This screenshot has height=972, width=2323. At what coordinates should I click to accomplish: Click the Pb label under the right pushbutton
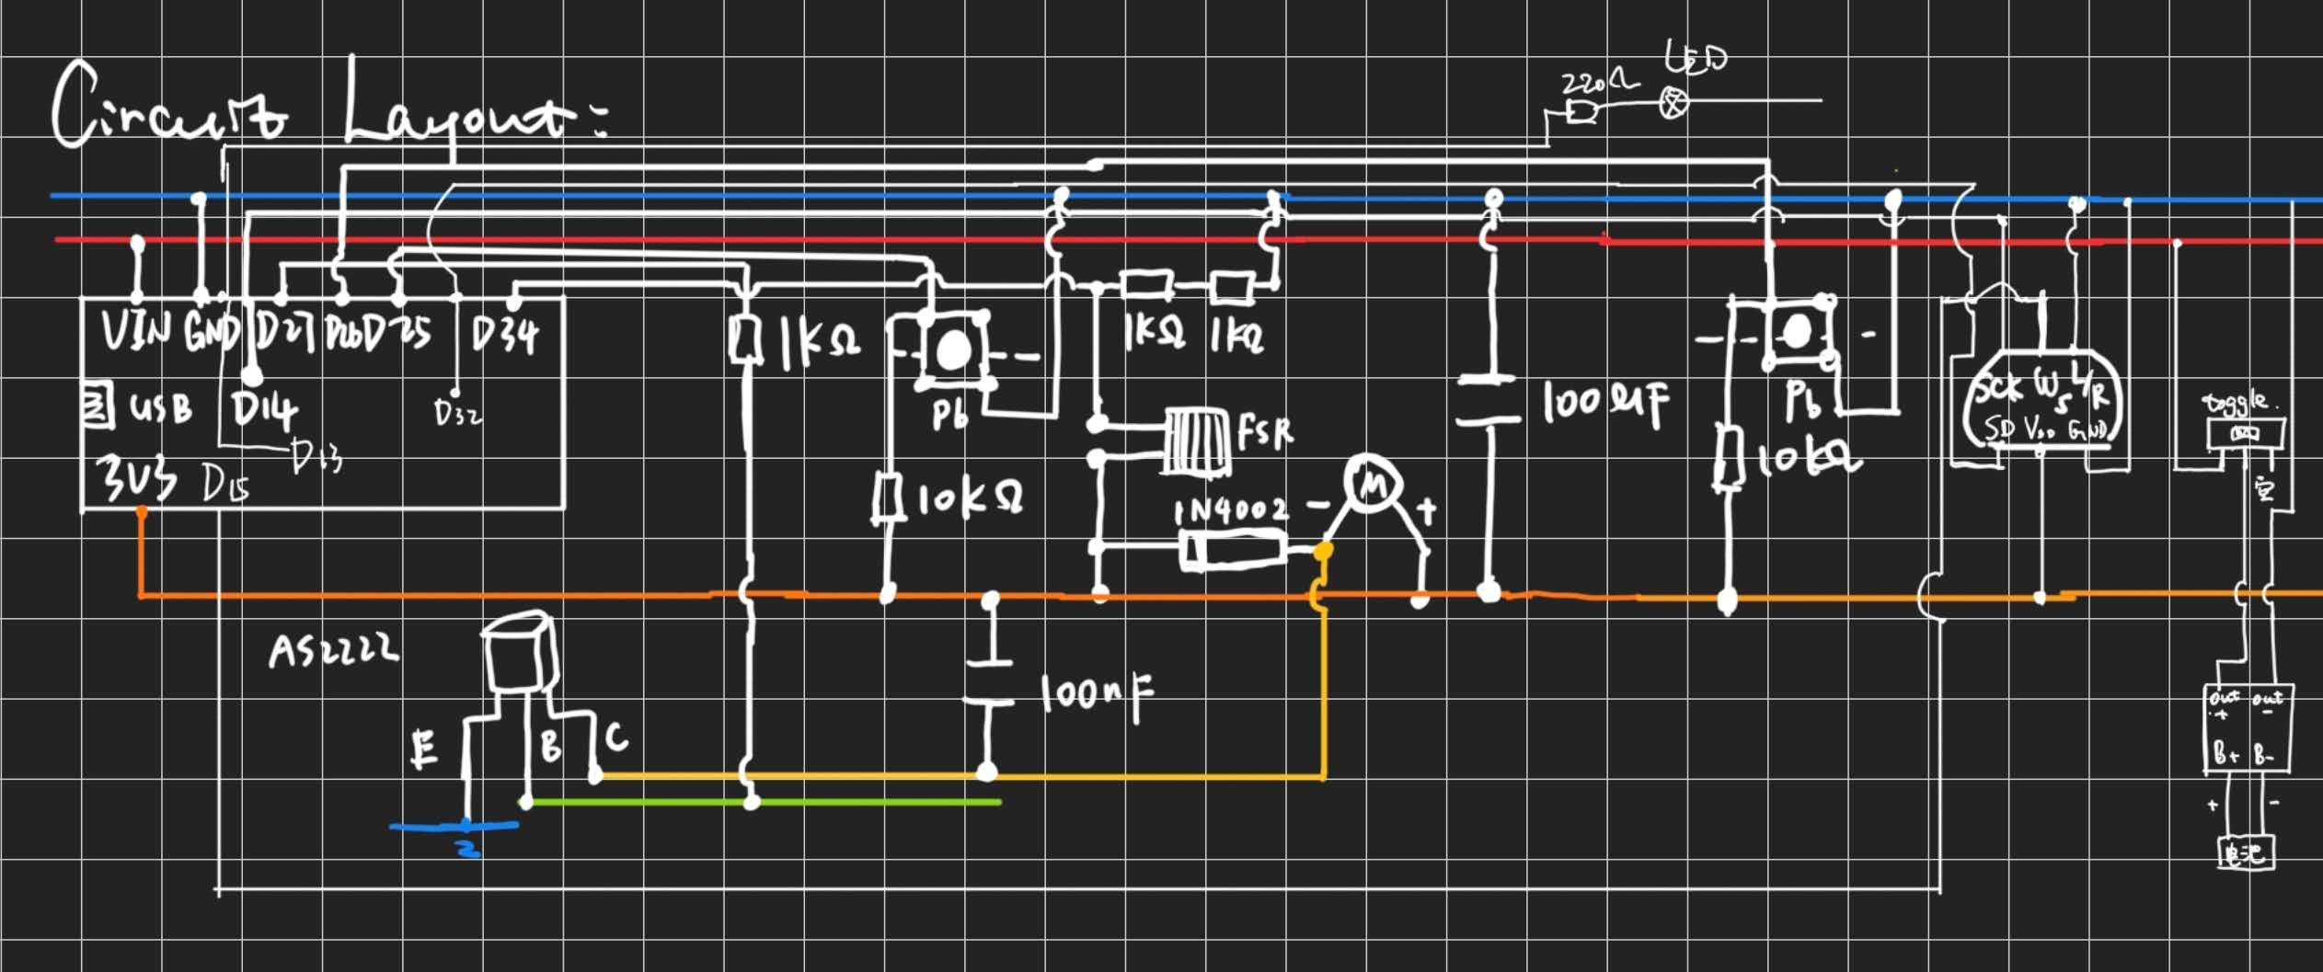coord(1804,401)
